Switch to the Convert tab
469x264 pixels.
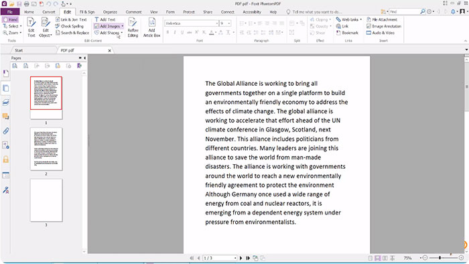coord(49,11)
